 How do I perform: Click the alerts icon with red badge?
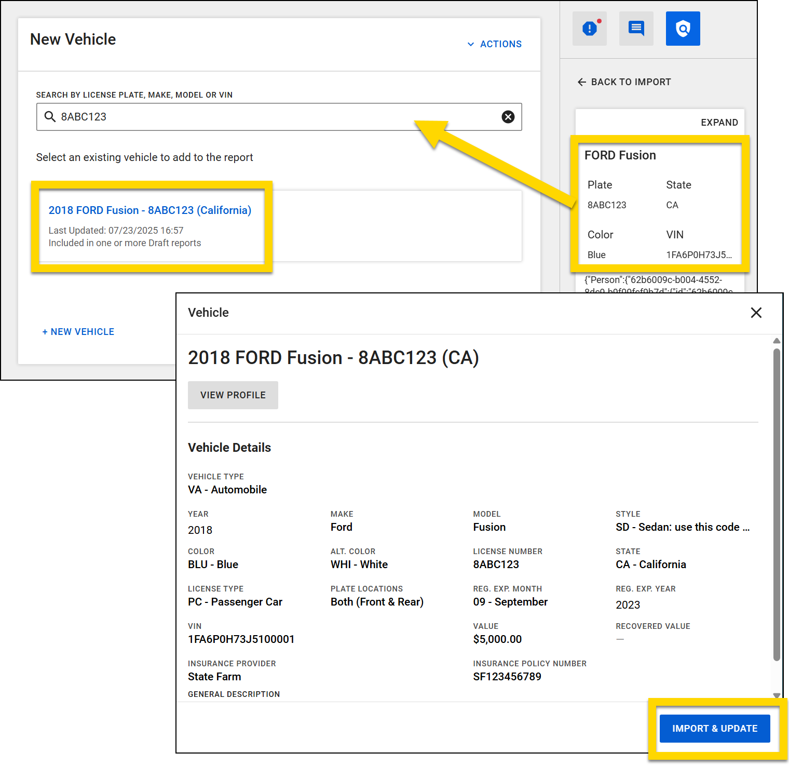click(x=589, y=28)
